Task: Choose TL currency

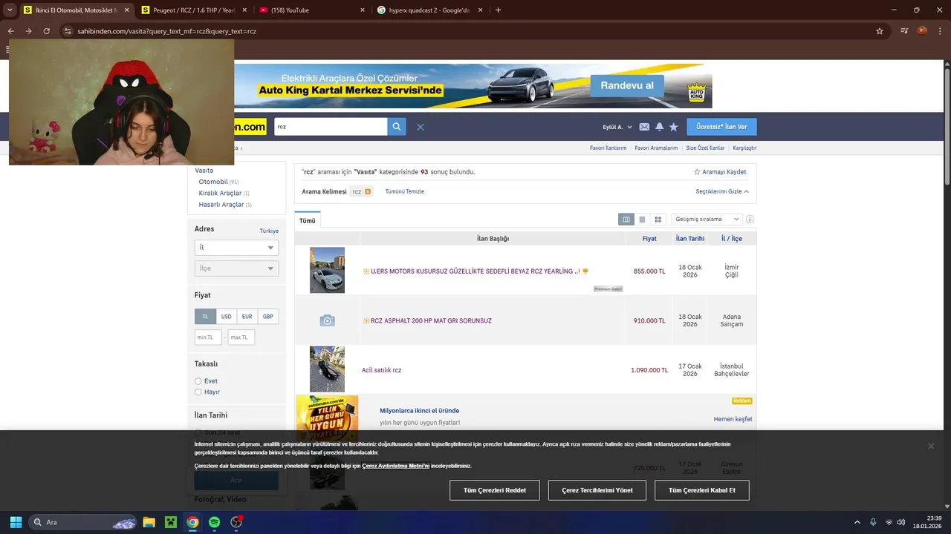Action: 205,317
